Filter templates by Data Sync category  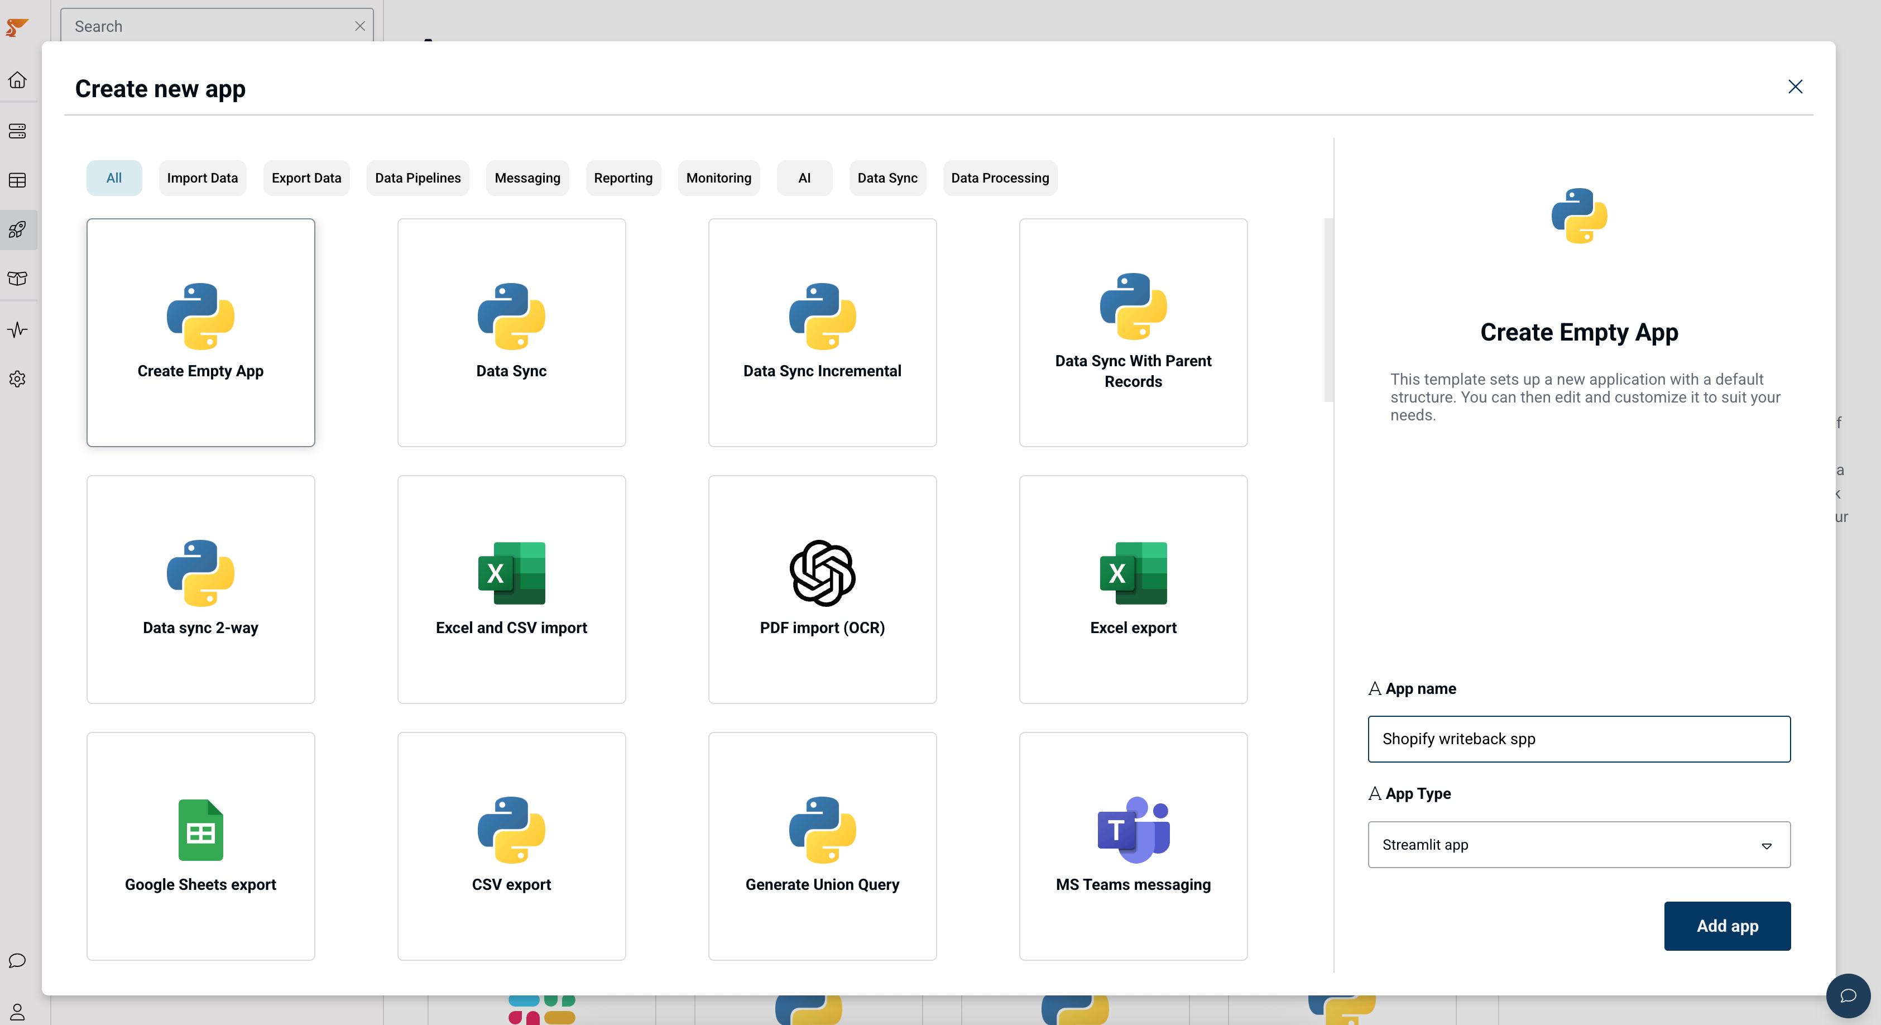coord(887,178)
